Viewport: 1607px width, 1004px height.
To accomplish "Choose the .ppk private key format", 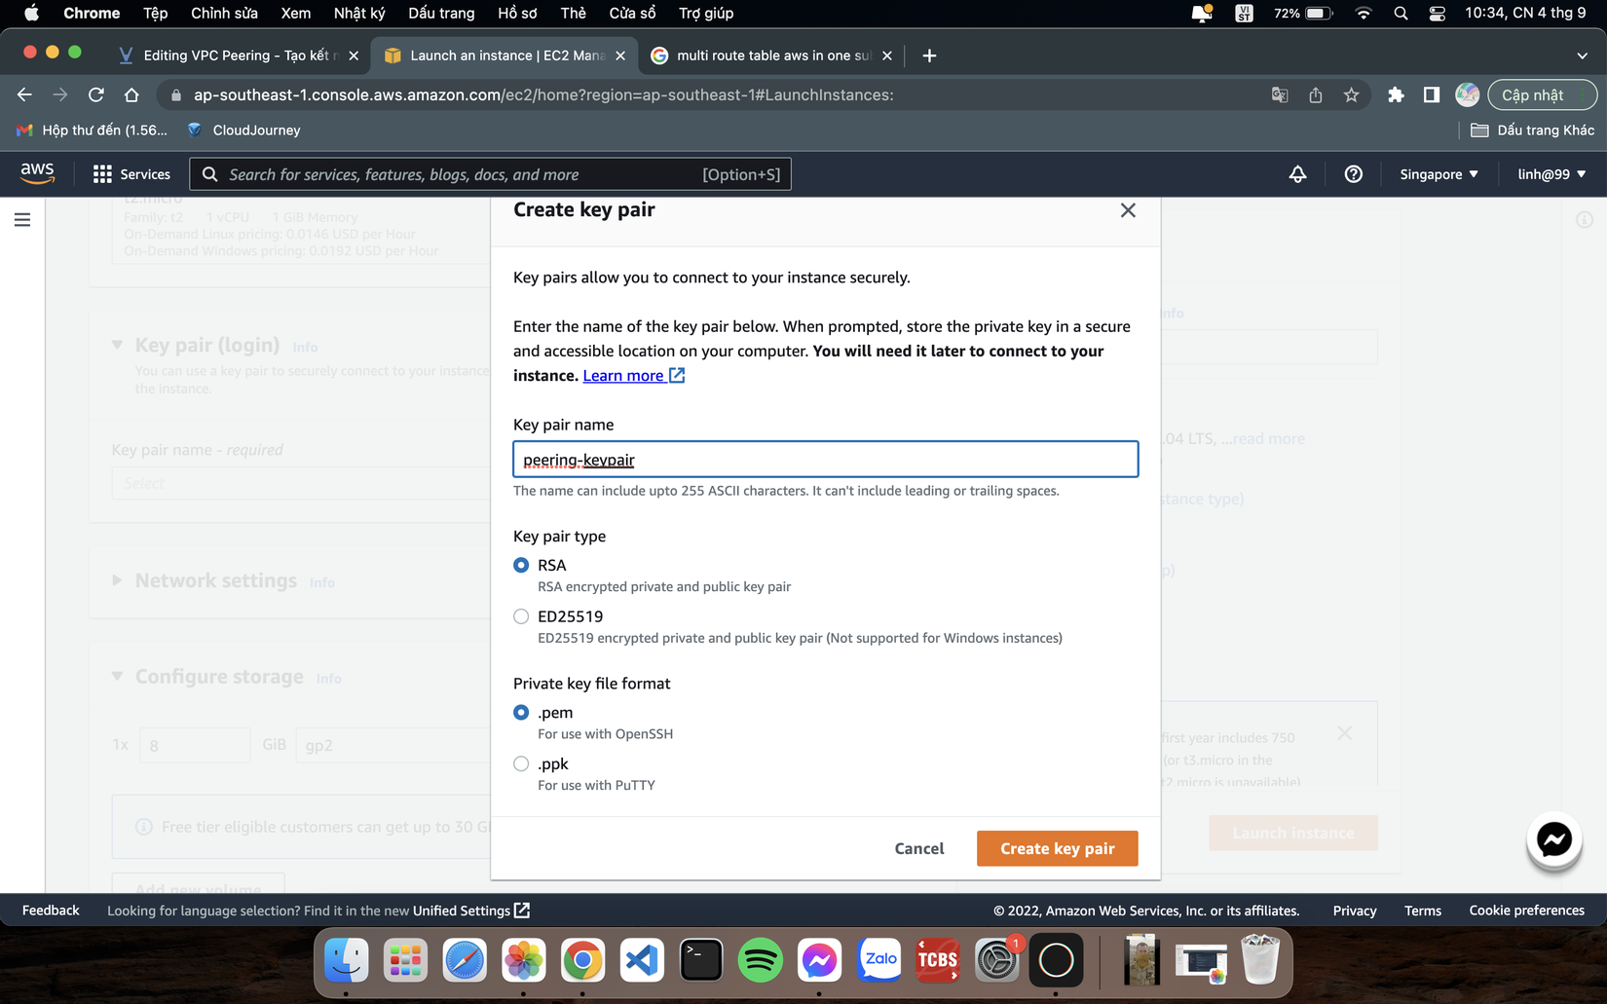I will click(521, 764).
